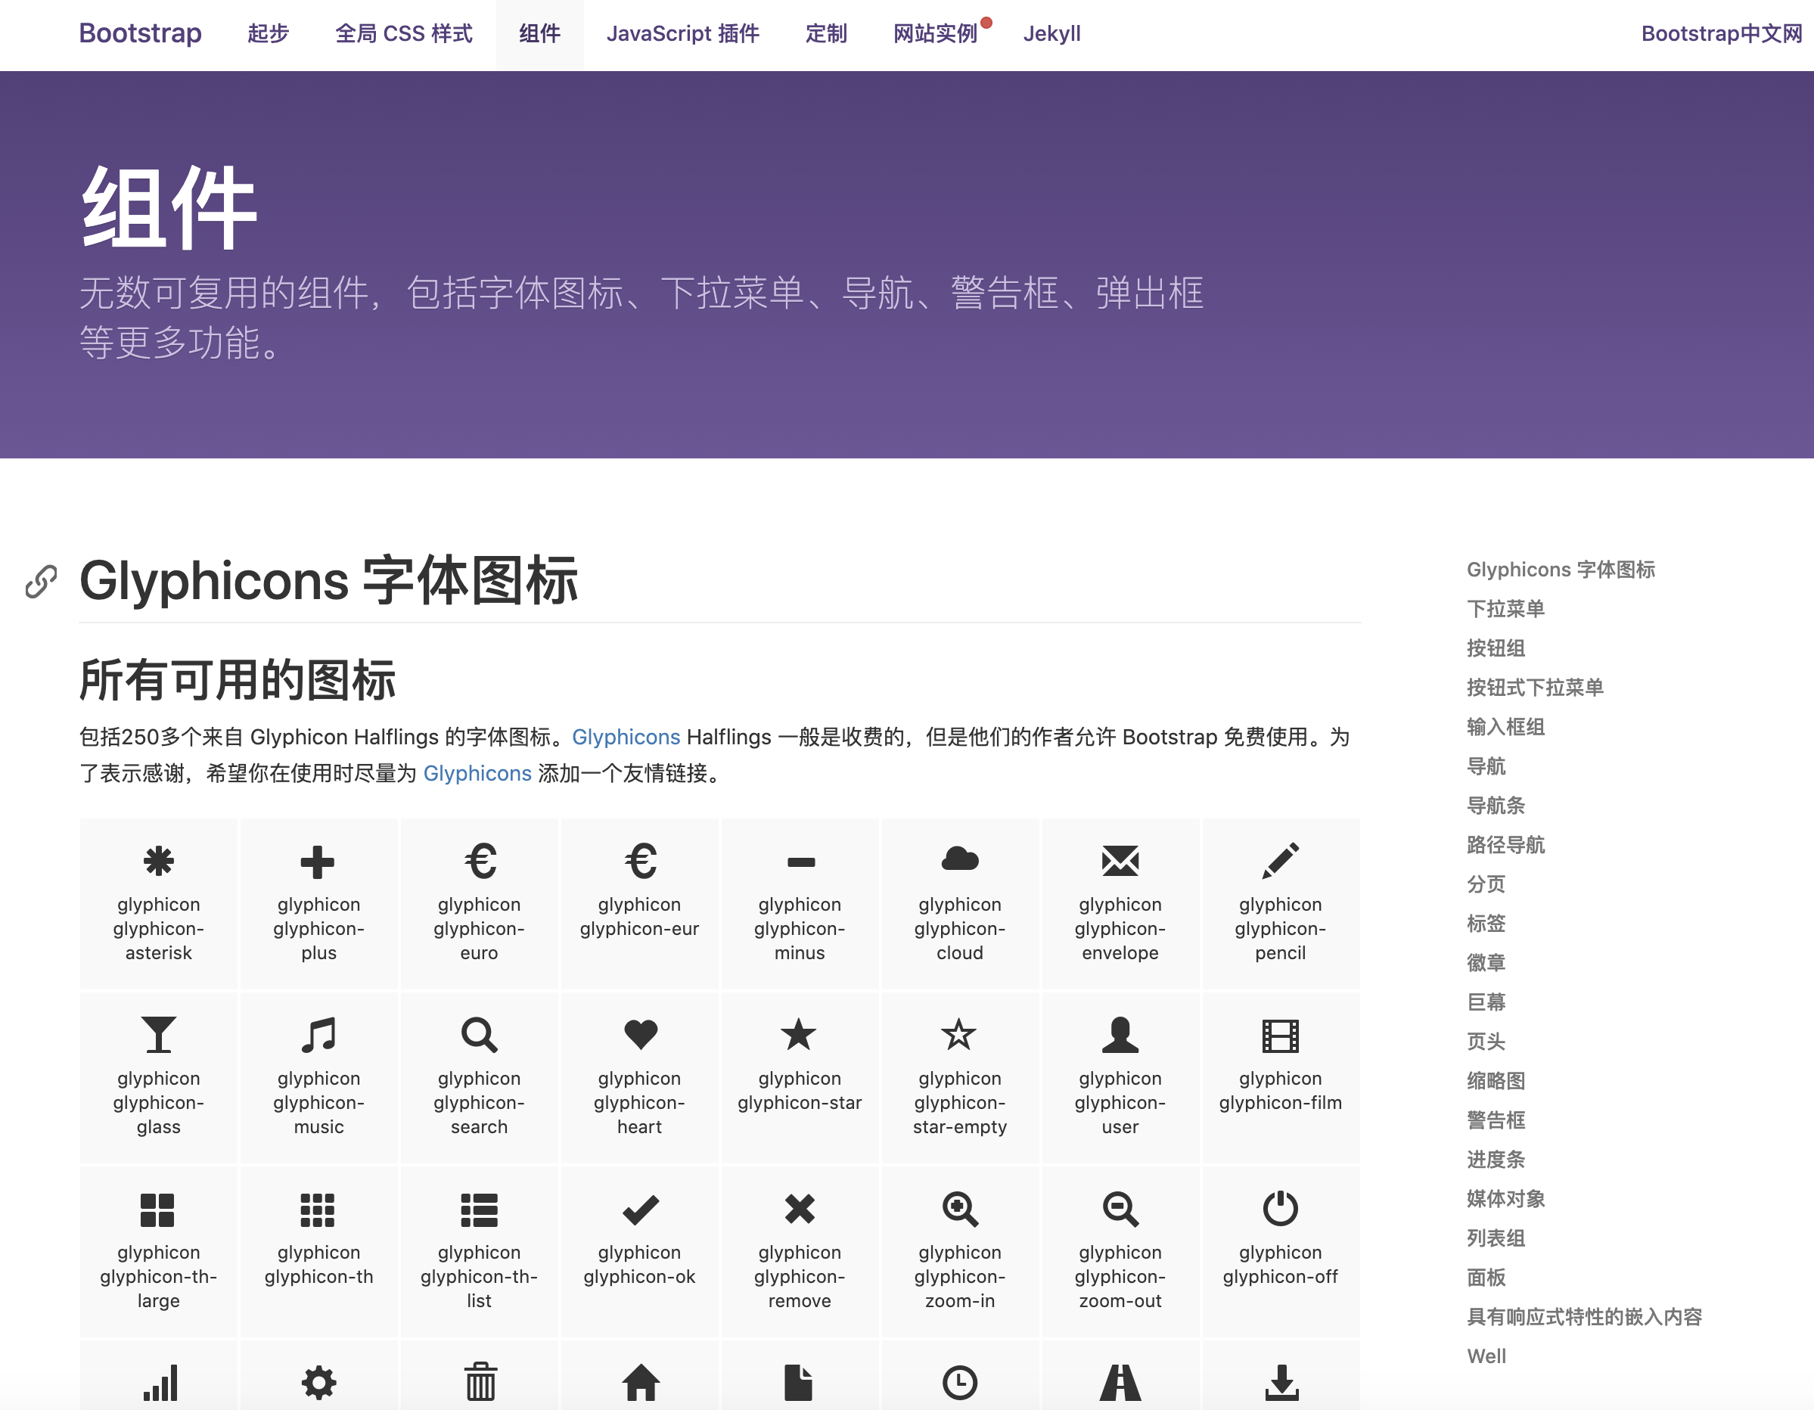Jump to 导航条 section in sidebar
This screenshot has height=1410, width=1814.
1495,806
